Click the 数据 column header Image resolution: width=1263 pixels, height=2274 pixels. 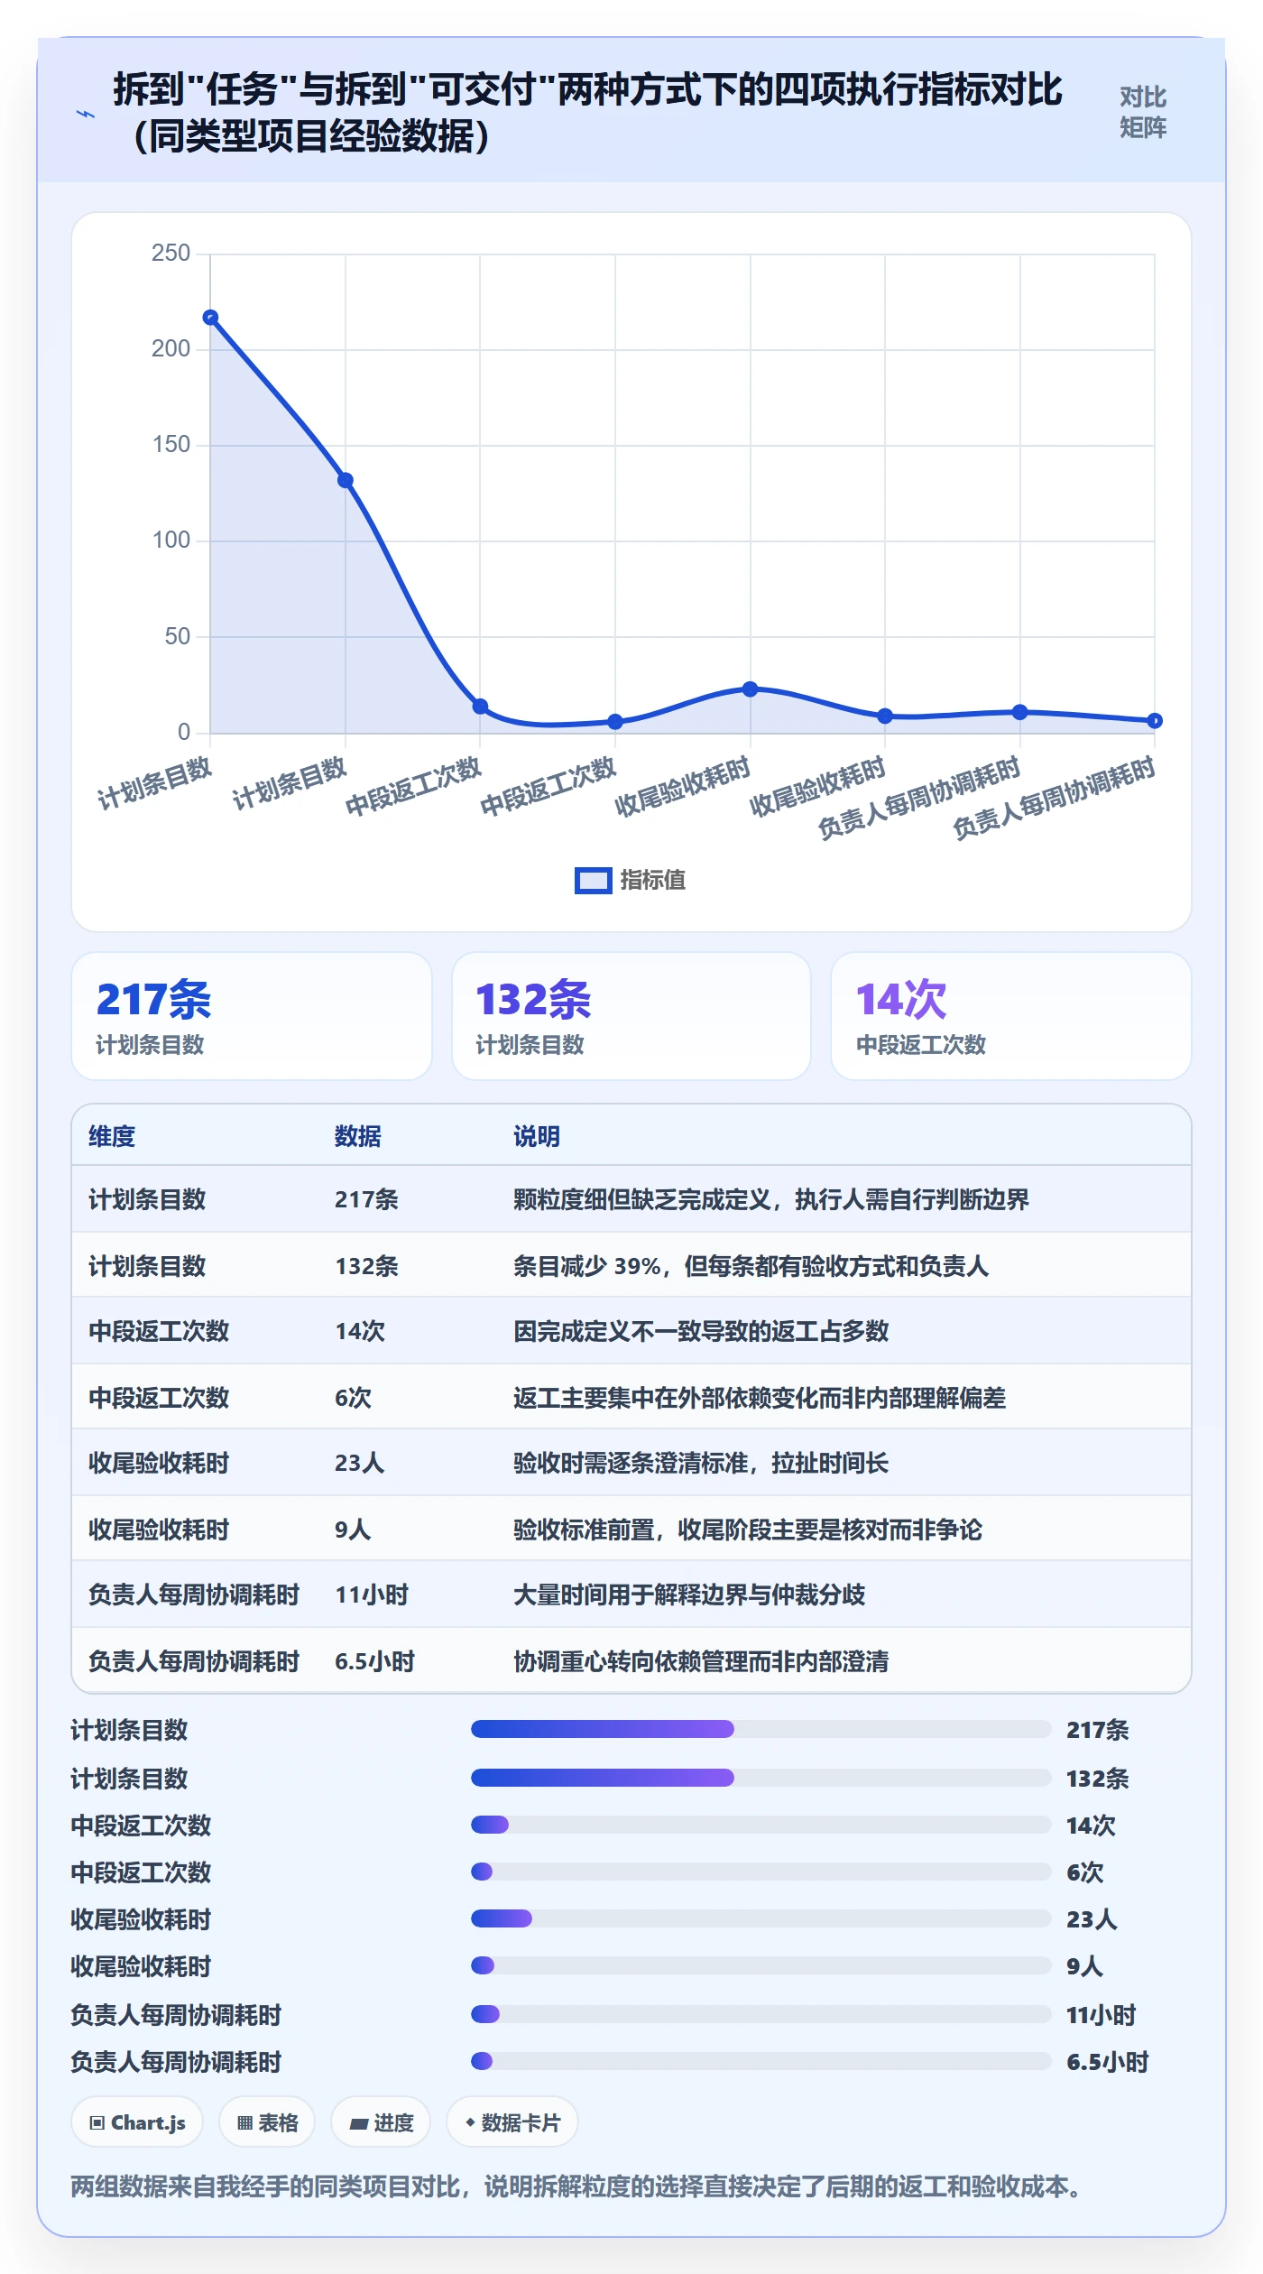tap(358, 1136)
